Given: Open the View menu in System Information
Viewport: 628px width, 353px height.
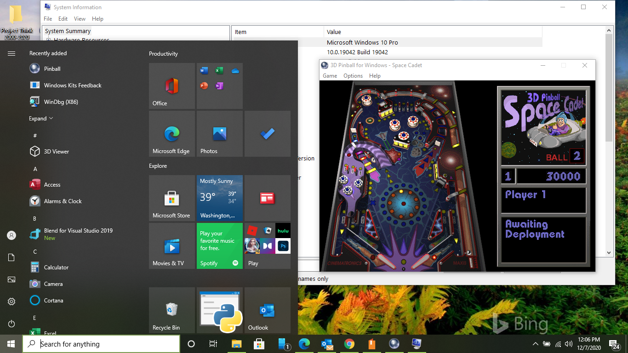Looking at the screenshot, I should (80, 19).
